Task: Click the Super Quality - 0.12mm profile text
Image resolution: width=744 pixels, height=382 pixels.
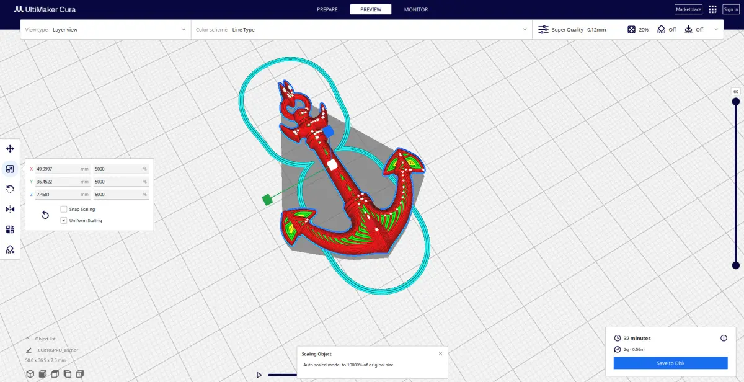Action: tap(579, 29)
